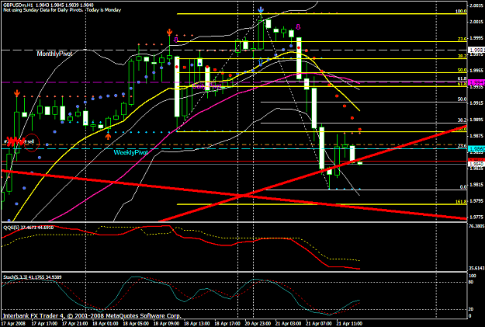This screenshot has height=327, width=485.
Task: Select the orange down arrow above 17 Apr candles
Action: pos(17,93)
